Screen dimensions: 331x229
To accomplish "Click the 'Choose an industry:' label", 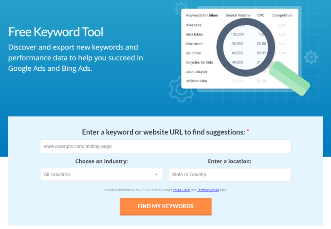I will [x=102, y=161].
